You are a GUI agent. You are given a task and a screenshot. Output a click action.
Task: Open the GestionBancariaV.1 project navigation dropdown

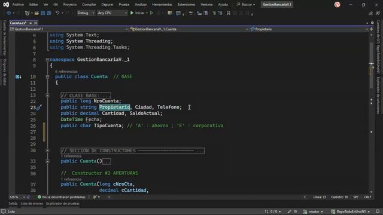point(69,29)
